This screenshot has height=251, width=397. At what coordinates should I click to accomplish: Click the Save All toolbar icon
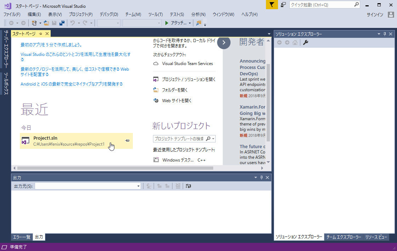62,23
